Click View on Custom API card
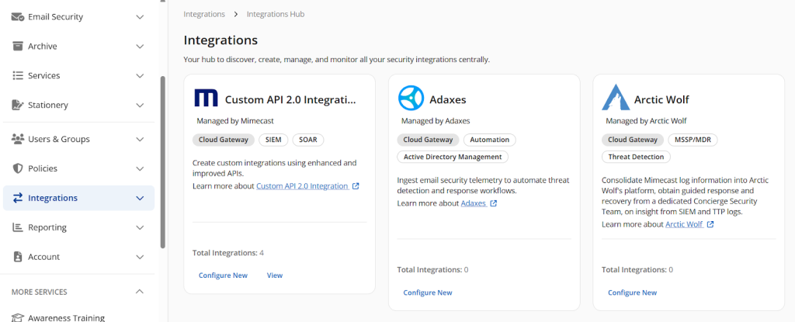Screen dimensions: 795x322 (x=275, y=275)
